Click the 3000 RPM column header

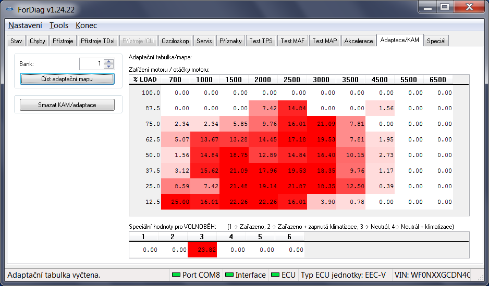tap(321, 79)
